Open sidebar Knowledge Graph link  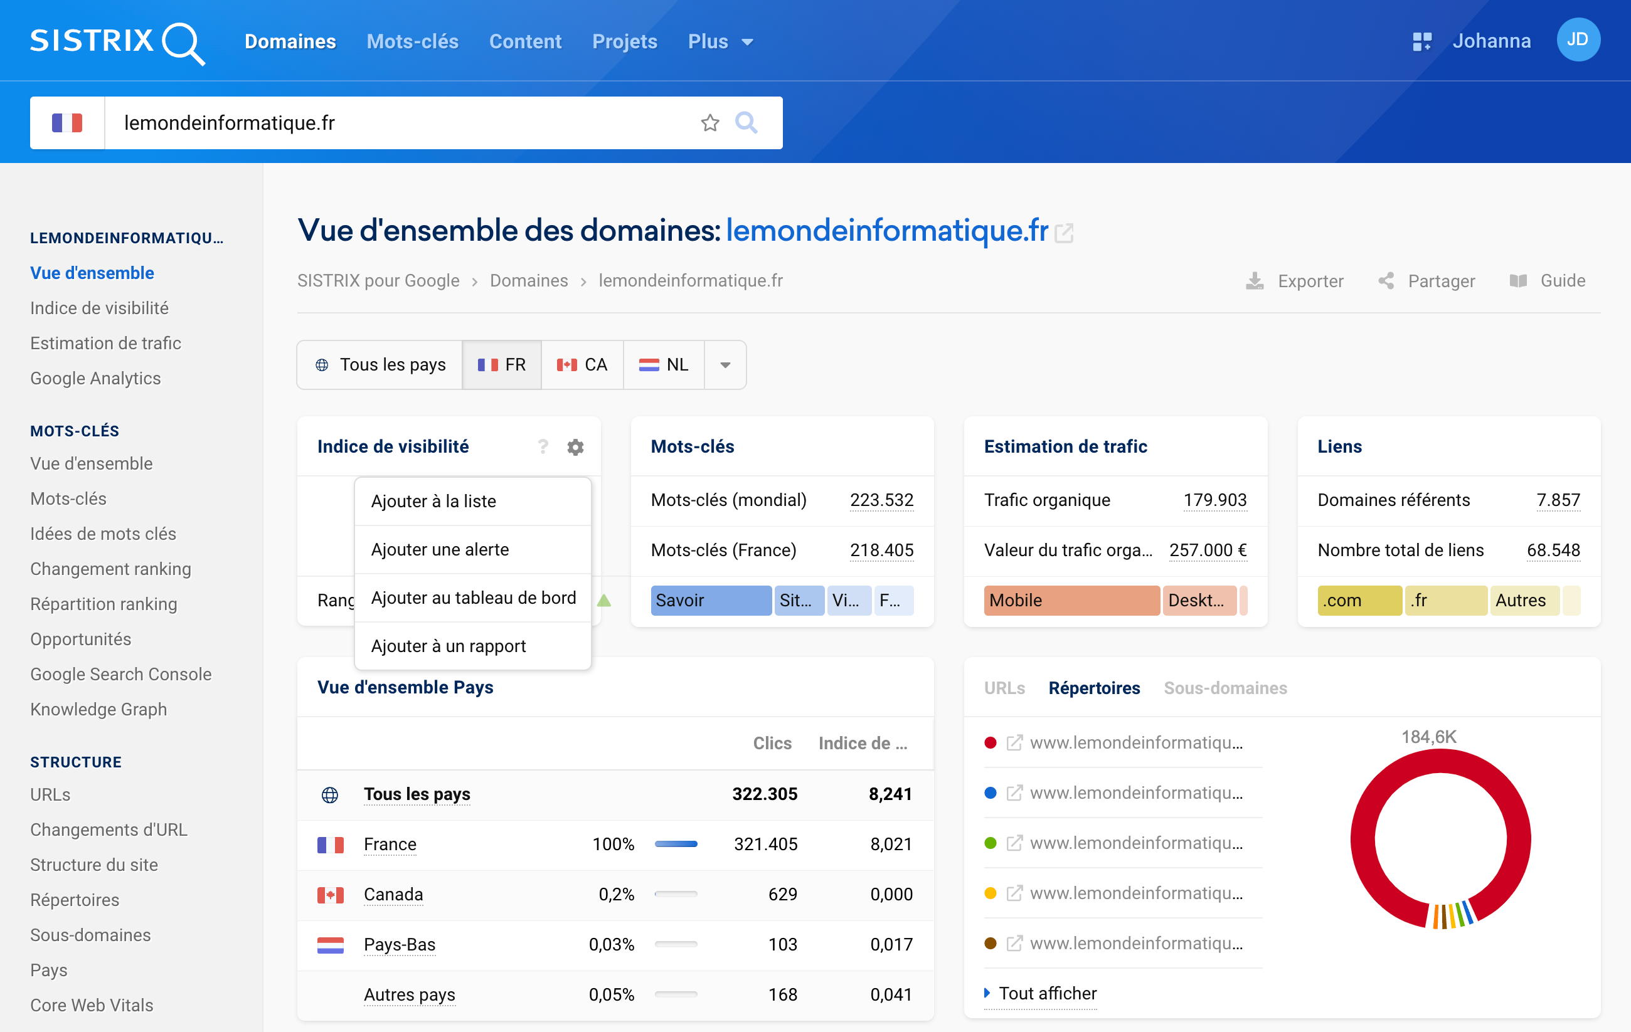[x=98, y=709]
